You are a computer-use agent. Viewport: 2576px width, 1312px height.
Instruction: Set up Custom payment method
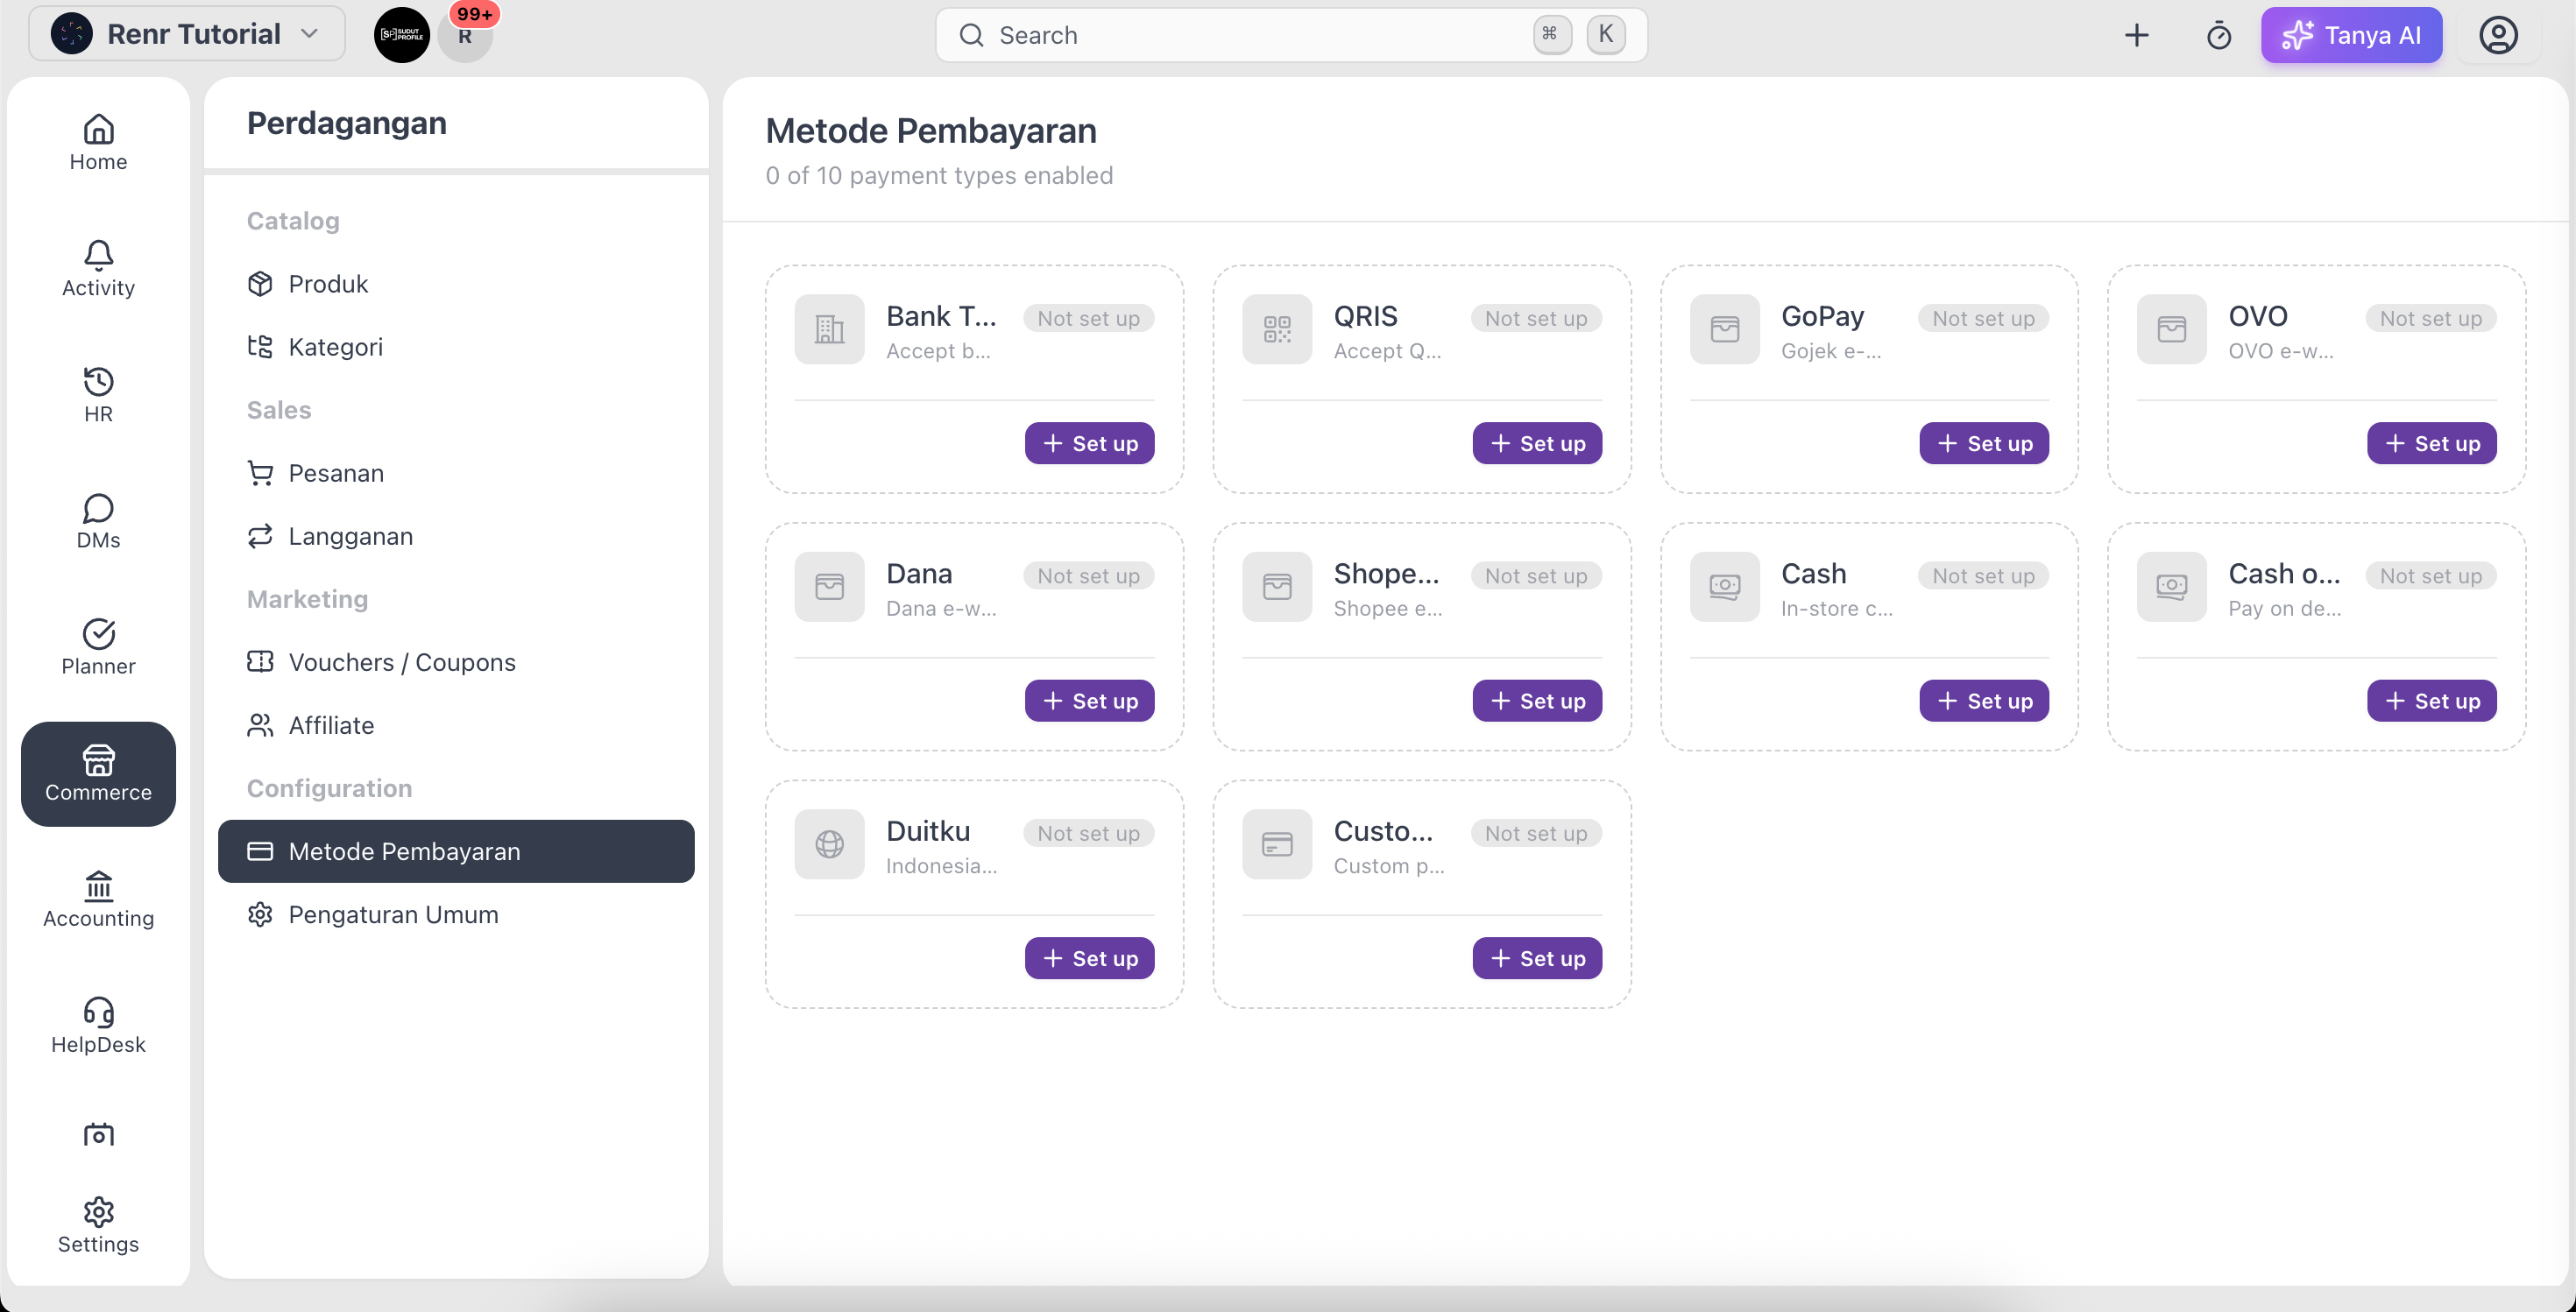[x=1536, y=958]
